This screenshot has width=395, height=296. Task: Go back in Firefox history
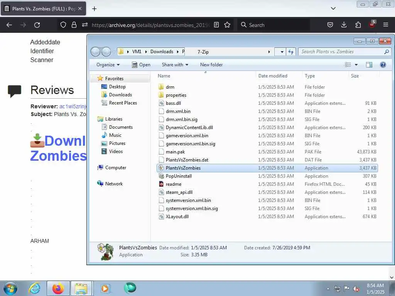tap(9, 25)
